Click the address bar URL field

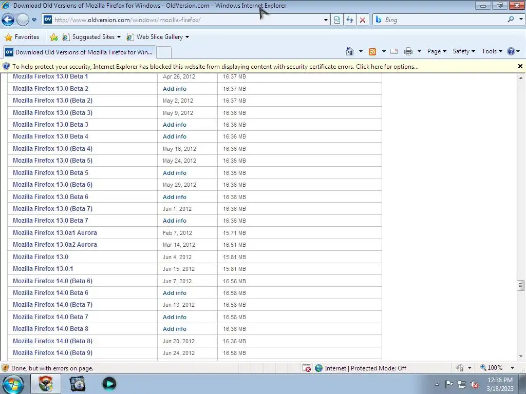click(186, 20)
